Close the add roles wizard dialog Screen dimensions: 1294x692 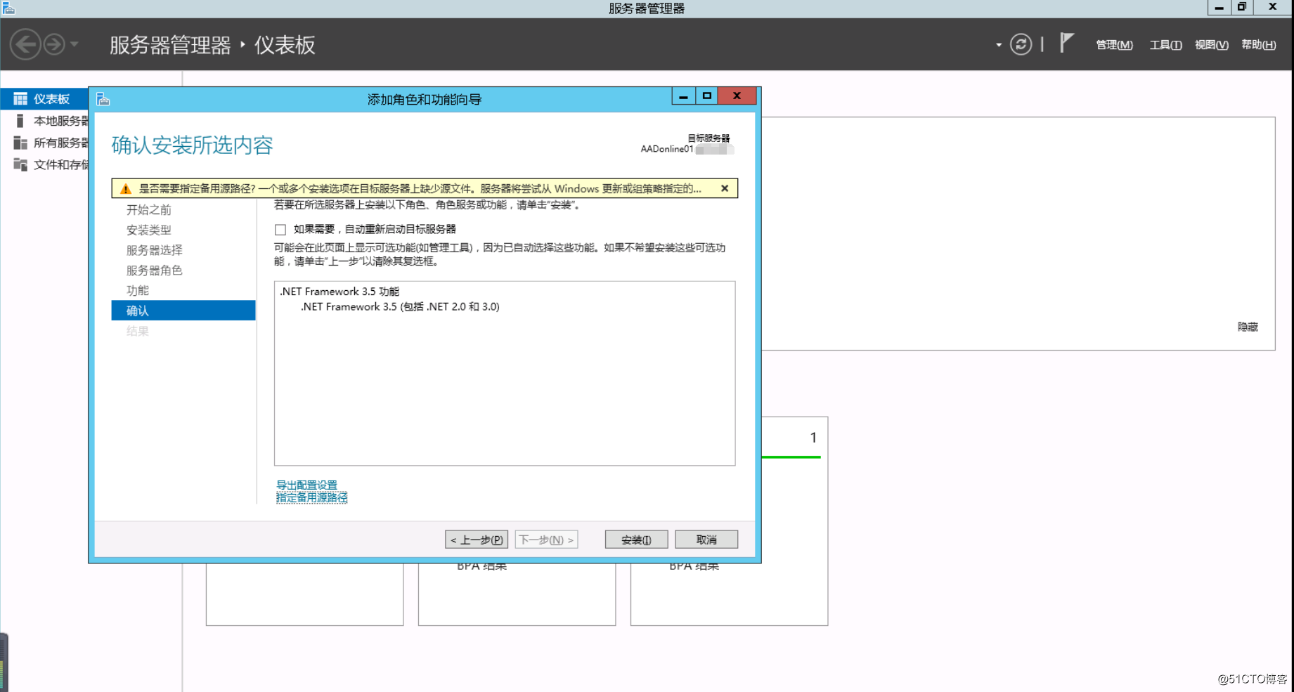click(x=737, y=96)
